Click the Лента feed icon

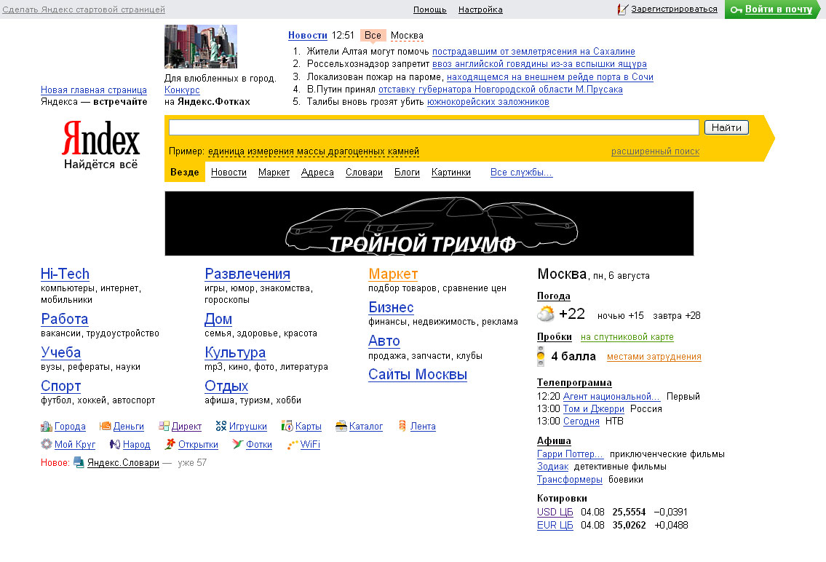tap(402, 426)
